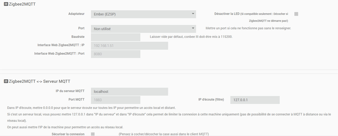
Task: Click the IP d'écoute field 127.0.0.1
Action: (255, 100)
